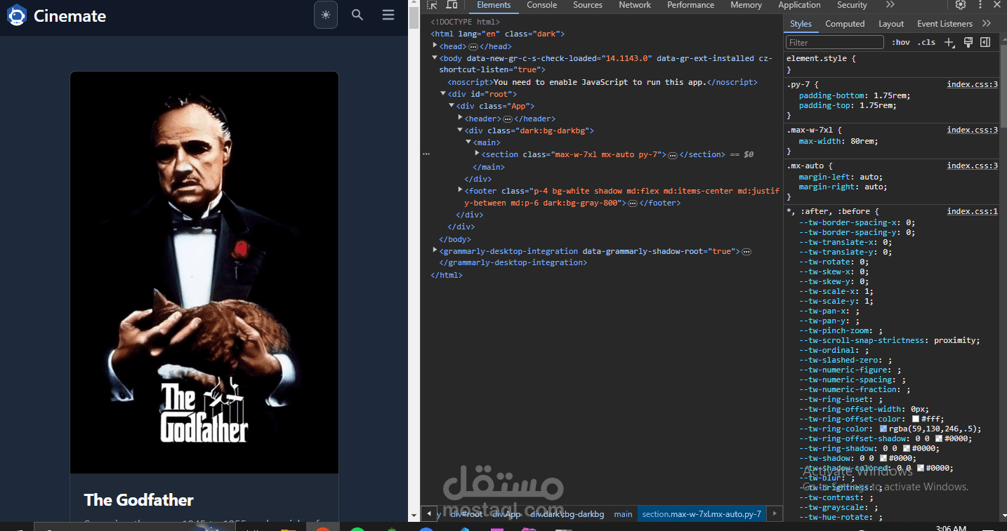
Task: Expand the section max-w-7xl node
Action: tap(478, 154)
